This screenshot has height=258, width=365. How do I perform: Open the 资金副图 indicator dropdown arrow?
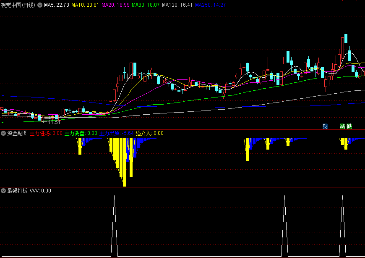pos(3,133)
